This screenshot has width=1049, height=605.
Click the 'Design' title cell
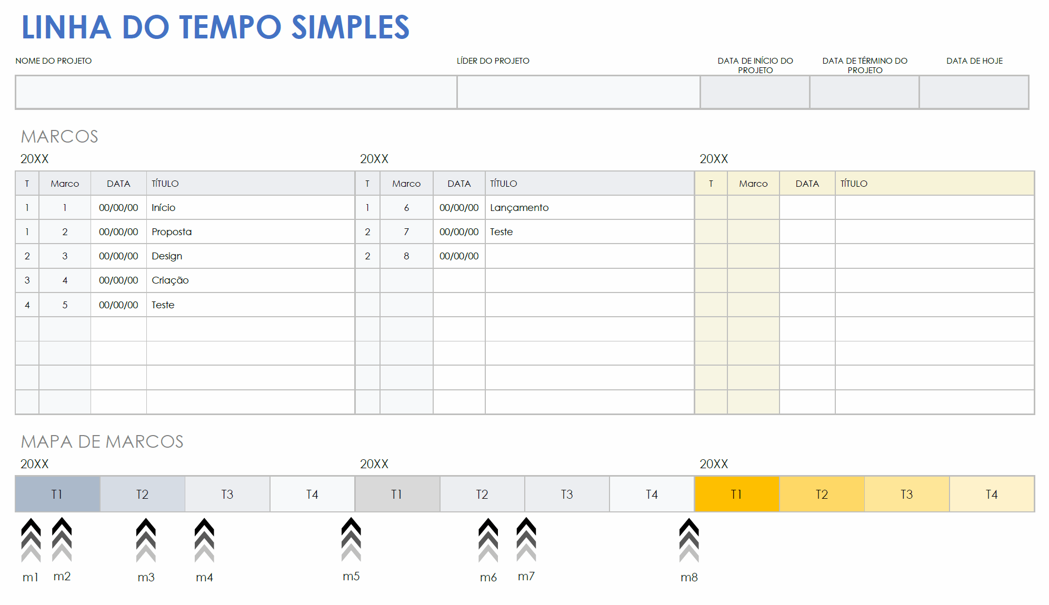(x=251, y=256)
